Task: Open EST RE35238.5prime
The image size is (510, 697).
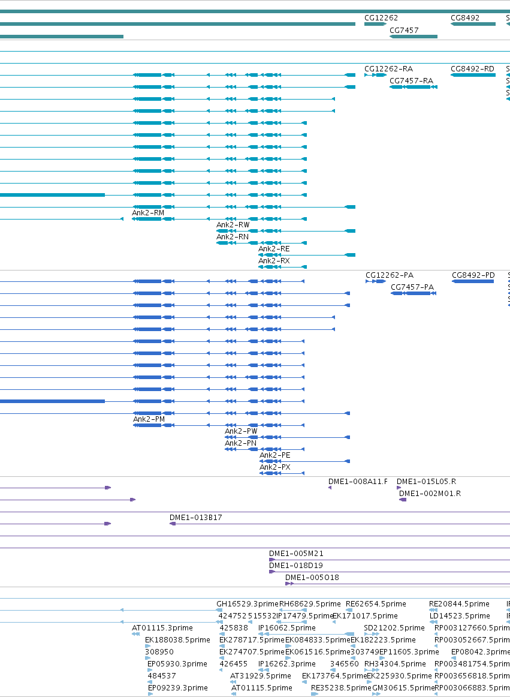Action: (x=341, y=688)
